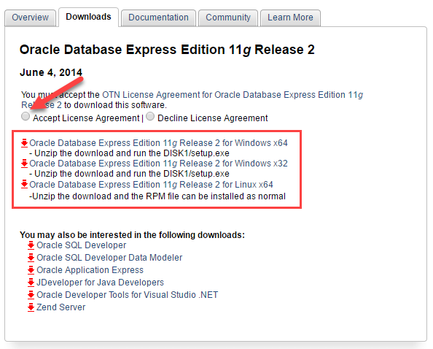Click download icon beside Zend Server
This screenshot has height=349, width=433.
31,307
